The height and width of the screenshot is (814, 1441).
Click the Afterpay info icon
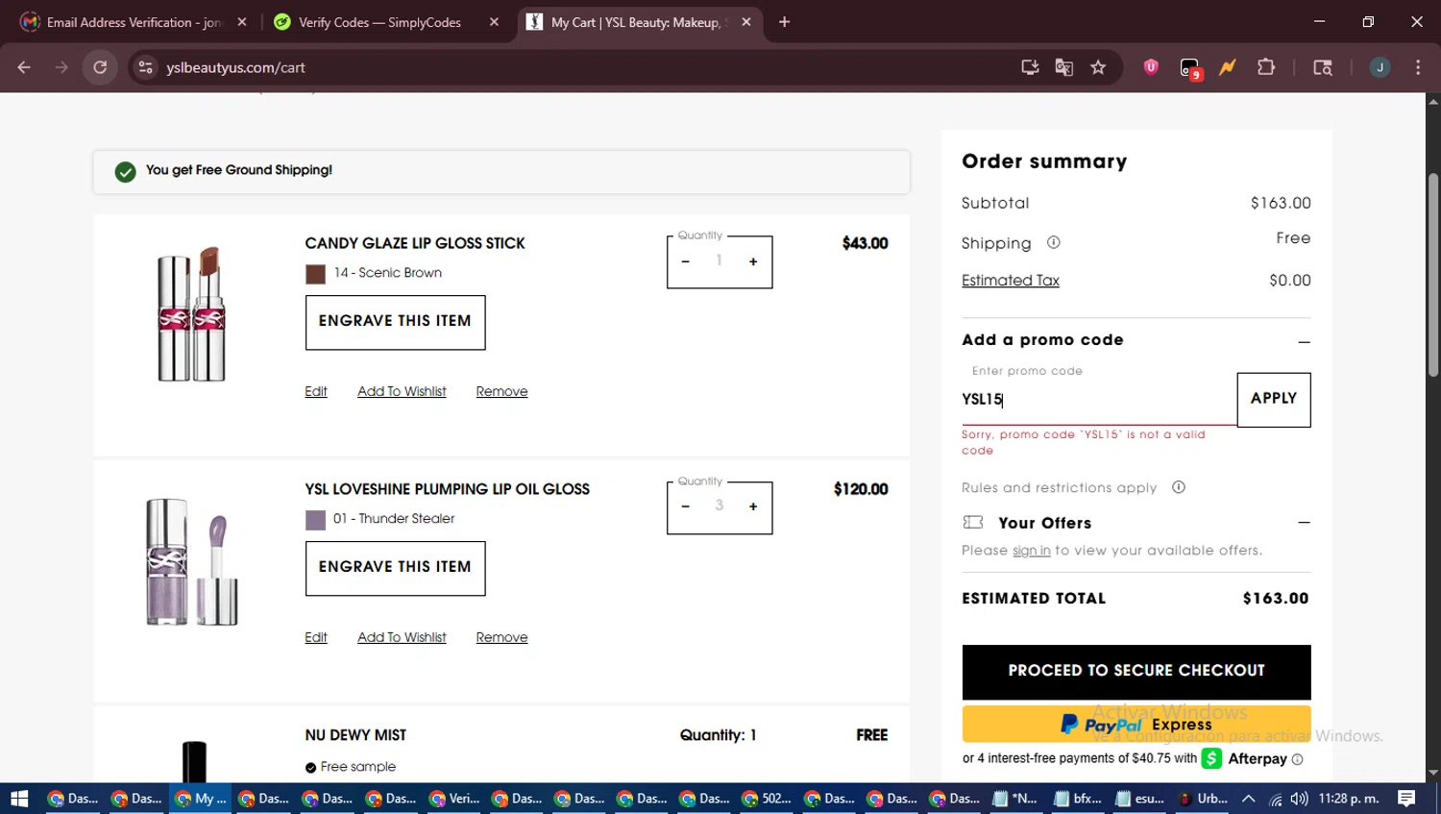[x=1297, y=759]
